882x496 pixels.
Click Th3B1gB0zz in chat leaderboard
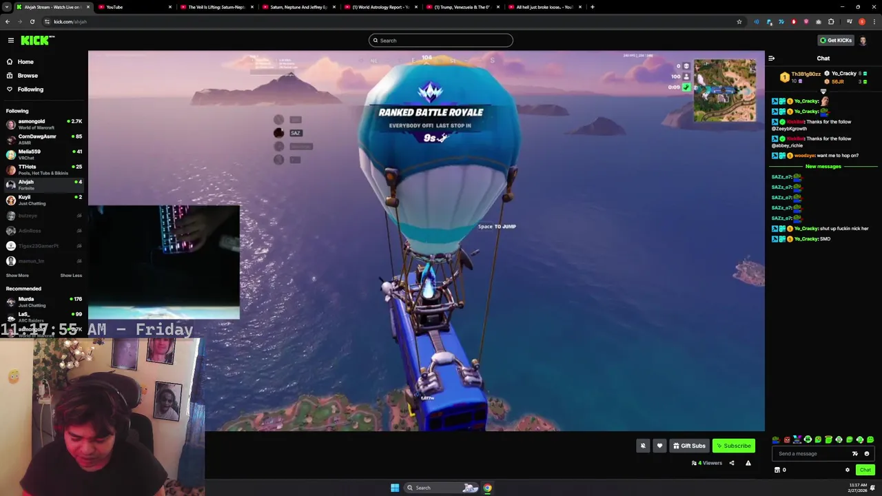[x=806, y=74]
